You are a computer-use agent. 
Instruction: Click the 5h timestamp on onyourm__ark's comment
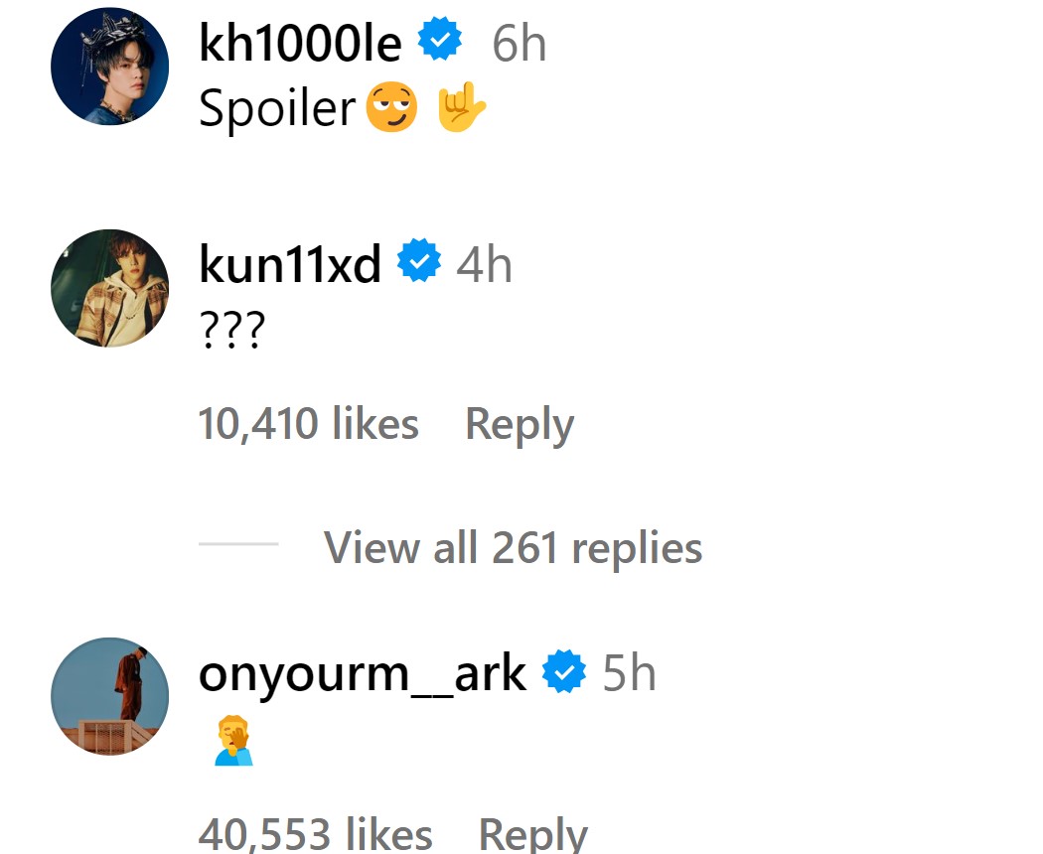(630, 674)
